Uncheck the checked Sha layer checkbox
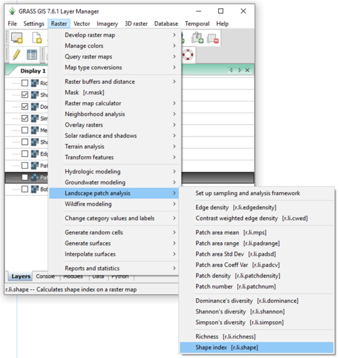 pos(25,94)
